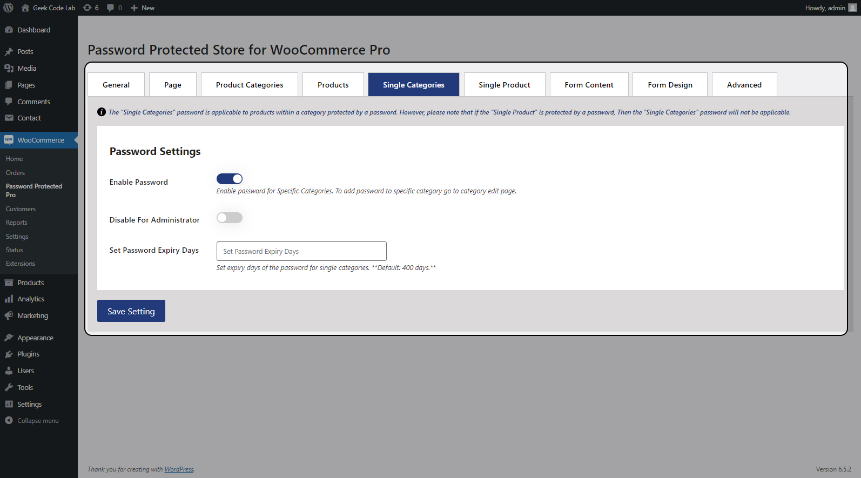Open WooCommerce Reports submenu link
This screenshot has height=478, width=861.
(x=16, y=223)
